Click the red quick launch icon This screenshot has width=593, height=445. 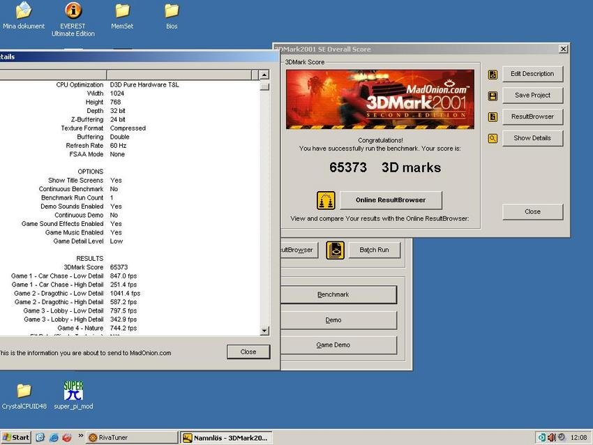tap(67, 437)
